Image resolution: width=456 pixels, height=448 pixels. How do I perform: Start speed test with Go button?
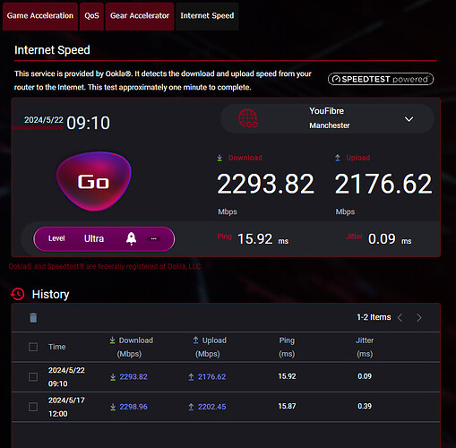(x=94, y=181)
